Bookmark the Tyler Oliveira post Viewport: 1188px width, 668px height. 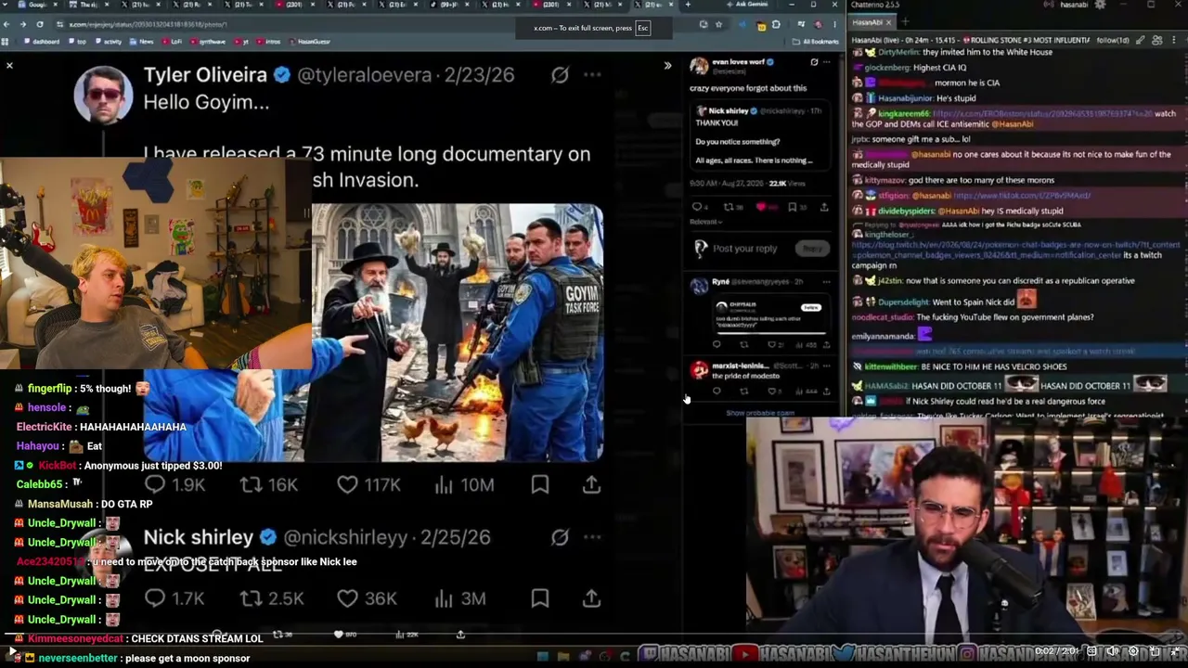(540, 484)
